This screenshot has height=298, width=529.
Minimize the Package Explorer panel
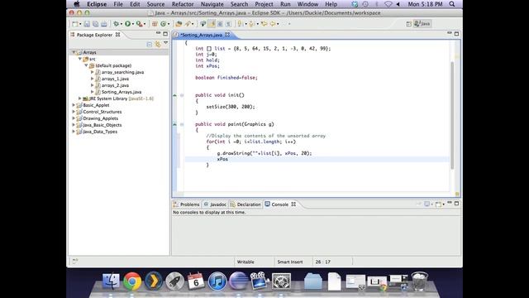pyautogui.click(x=158, y=33)
